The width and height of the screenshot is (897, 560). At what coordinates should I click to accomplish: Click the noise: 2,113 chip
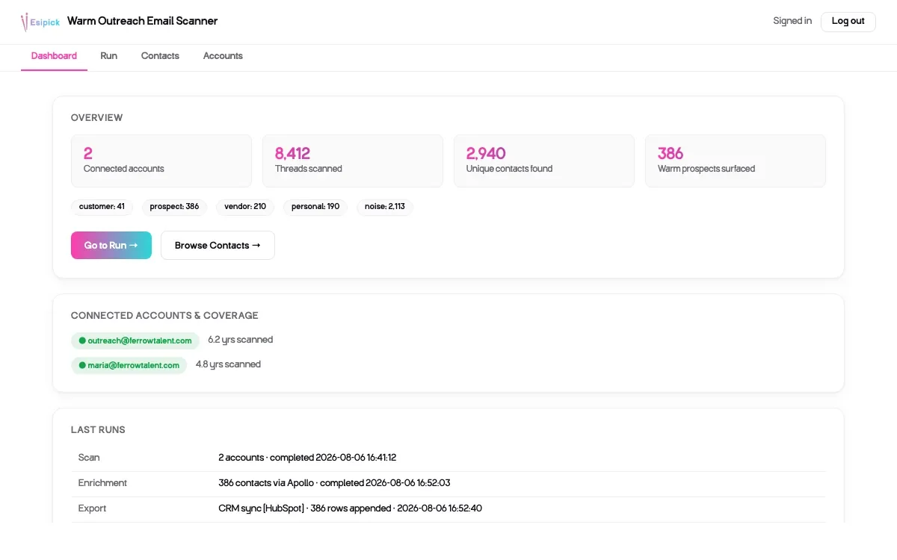click(385, 207)
